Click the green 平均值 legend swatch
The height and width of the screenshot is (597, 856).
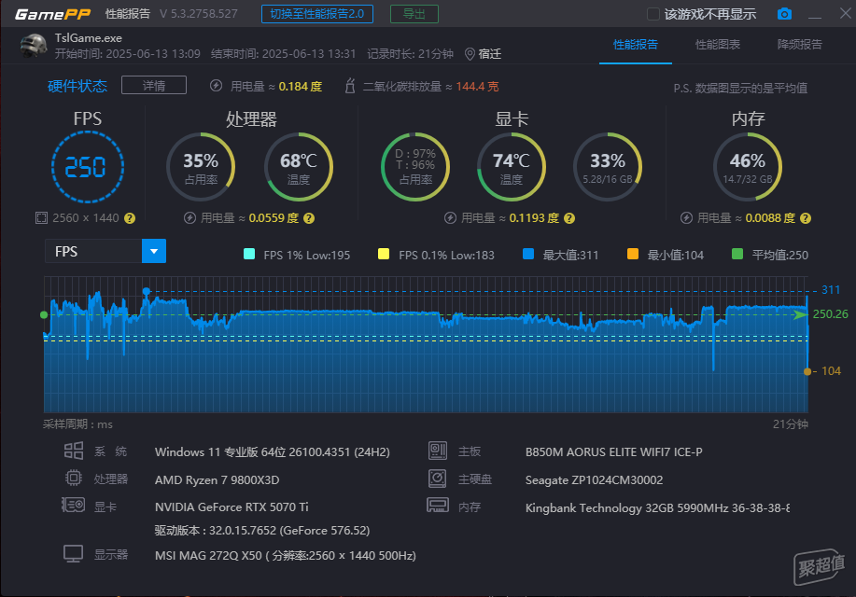(x=737, y=254)
